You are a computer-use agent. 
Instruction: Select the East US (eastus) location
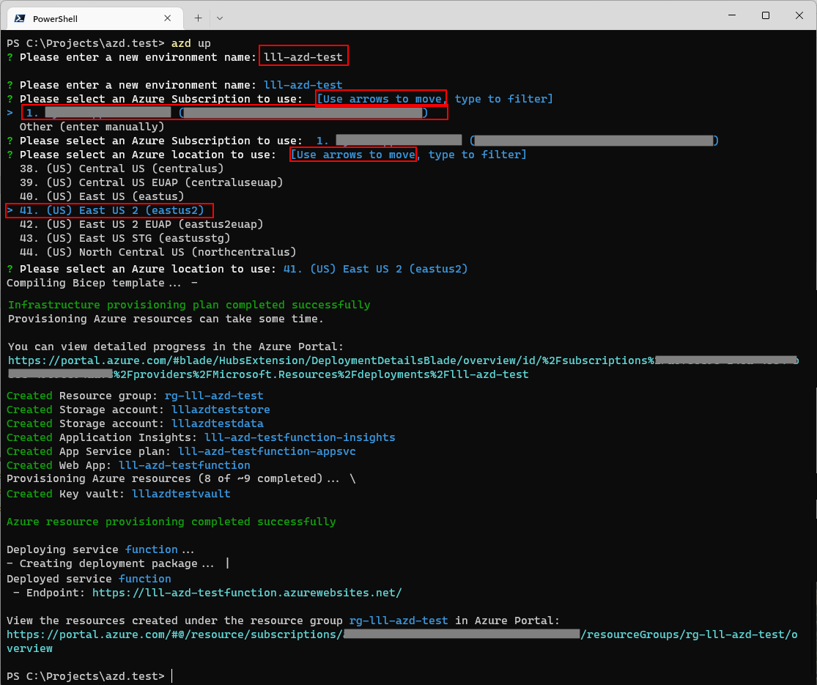click(101, 196)
